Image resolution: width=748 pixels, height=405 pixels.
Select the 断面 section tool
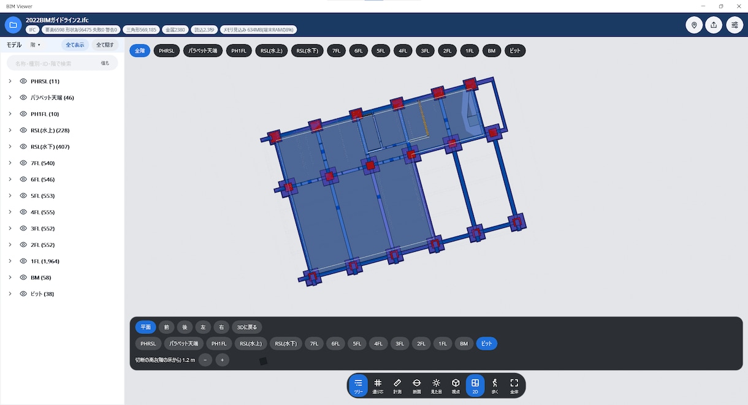click(417, 385)
